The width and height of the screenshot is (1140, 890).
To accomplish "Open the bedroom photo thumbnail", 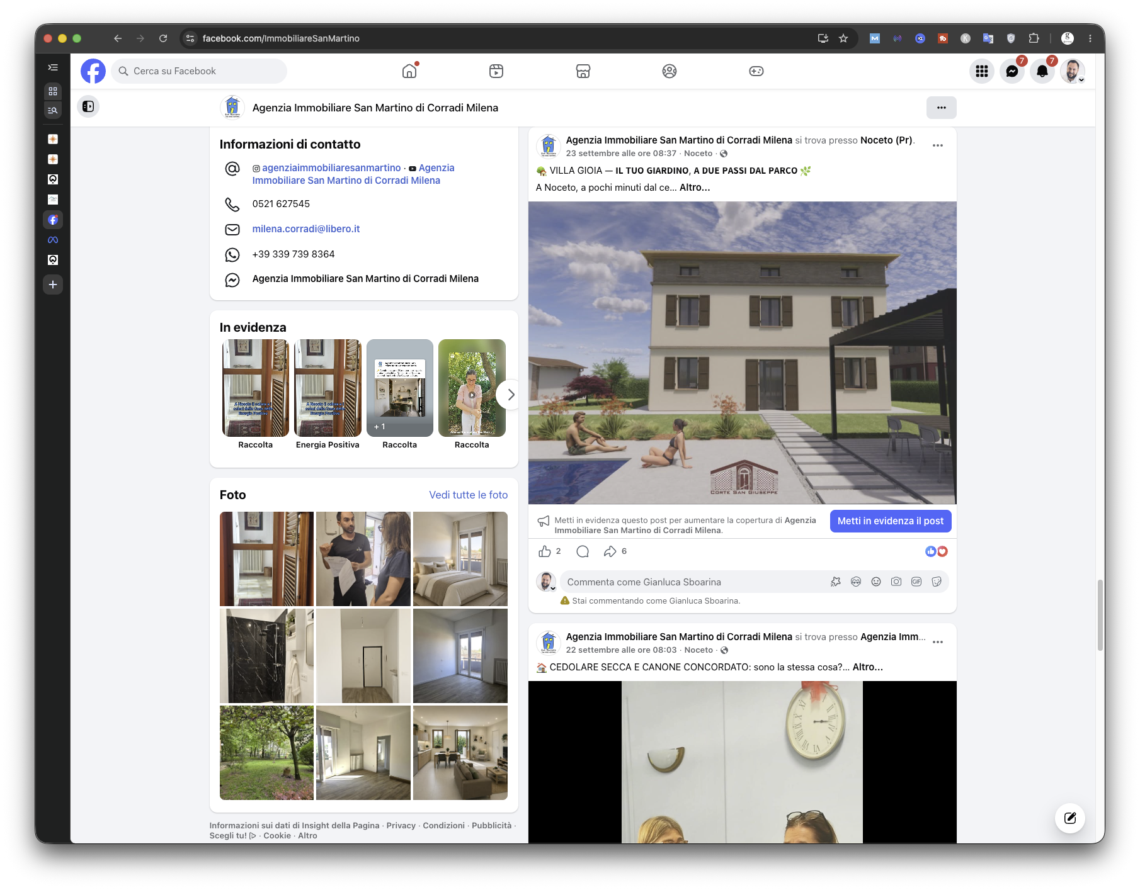I will click(460, 559).
